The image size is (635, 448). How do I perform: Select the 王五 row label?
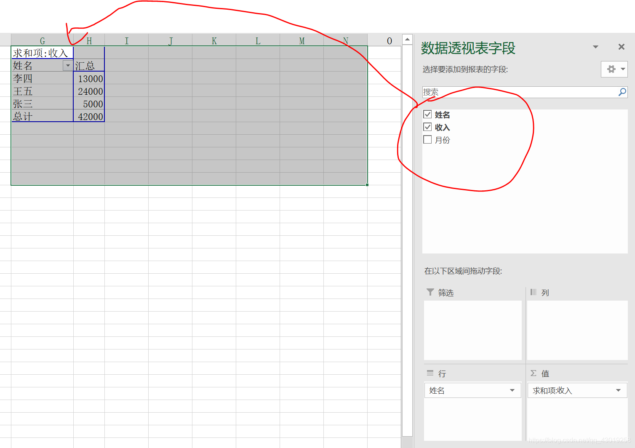click(x=42, y=91)
